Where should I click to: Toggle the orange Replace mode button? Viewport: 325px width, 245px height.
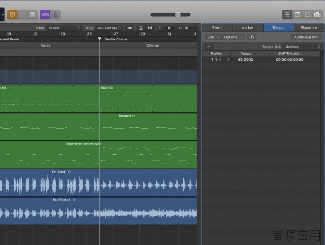[12, 15]
